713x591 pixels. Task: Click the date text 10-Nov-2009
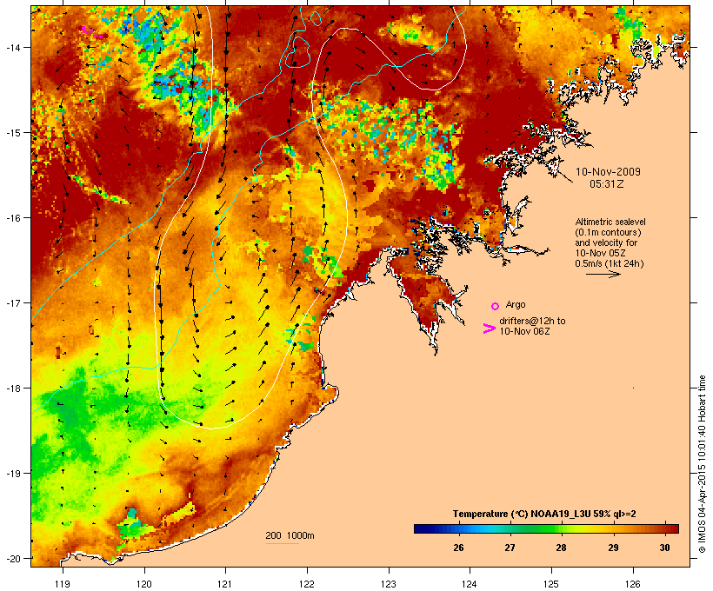click(608, 172)
